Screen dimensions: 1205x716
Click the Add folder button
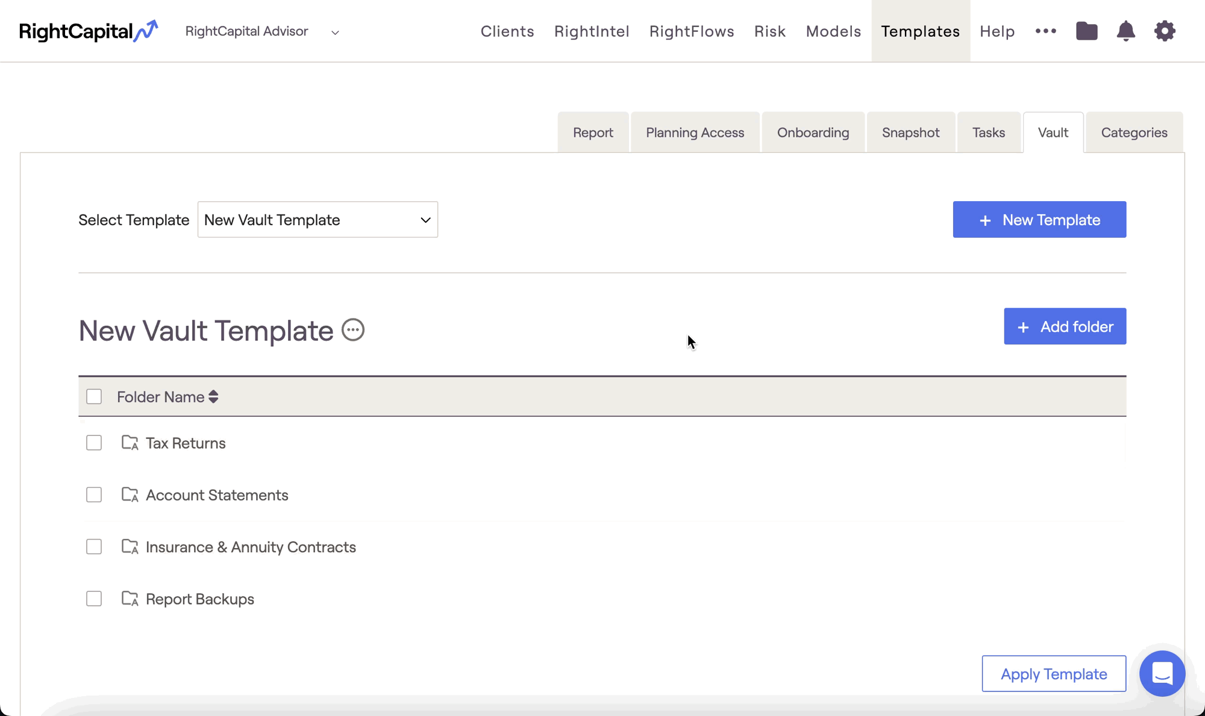pyautogui.click(x=1065, y=326)
